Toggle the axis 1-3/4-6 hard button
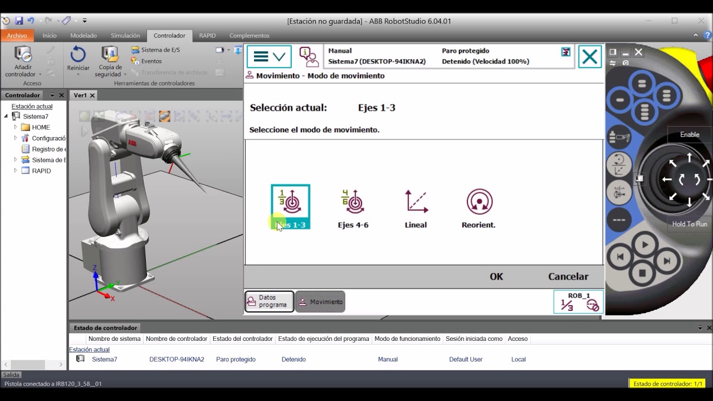The height and width of the screenshot is (401, 713). (x=619, y=192)
